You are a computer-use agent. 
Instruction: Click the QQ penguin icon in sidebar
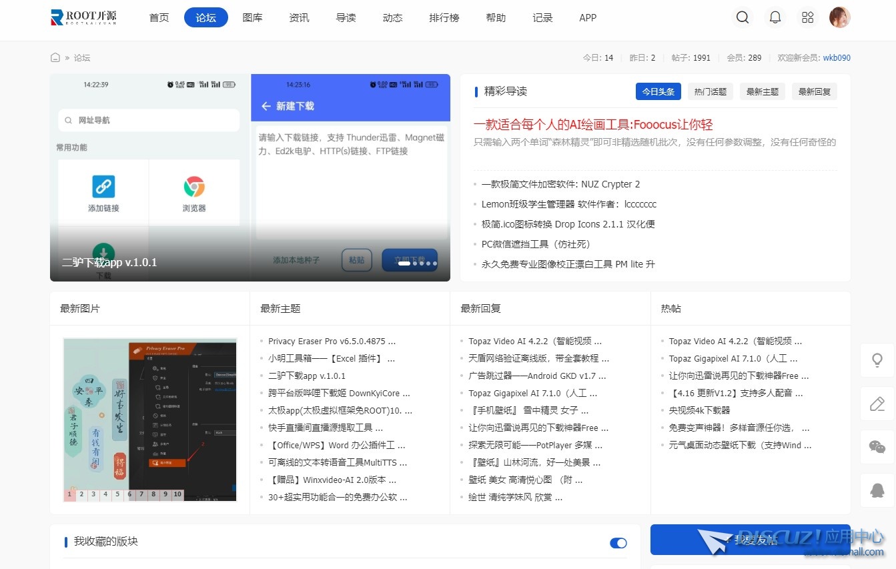pyautogui.click(x=877, y=490)
